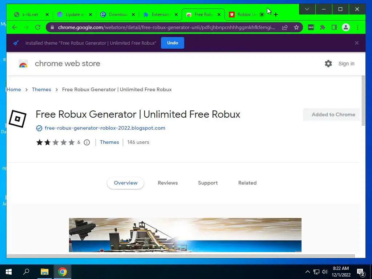Open the Extensions puzzle icon in the toolbar
This screenshot has height=279, width=372.
(x=323, y=28)
